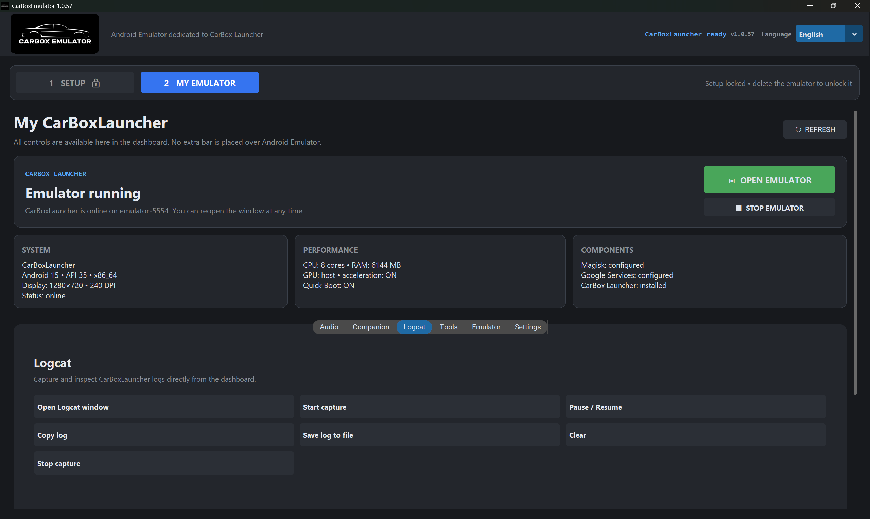Click 'Display: 1280×720 • 240 DPI' line
The image size is (870, 519).
click(x=69, y=285)
